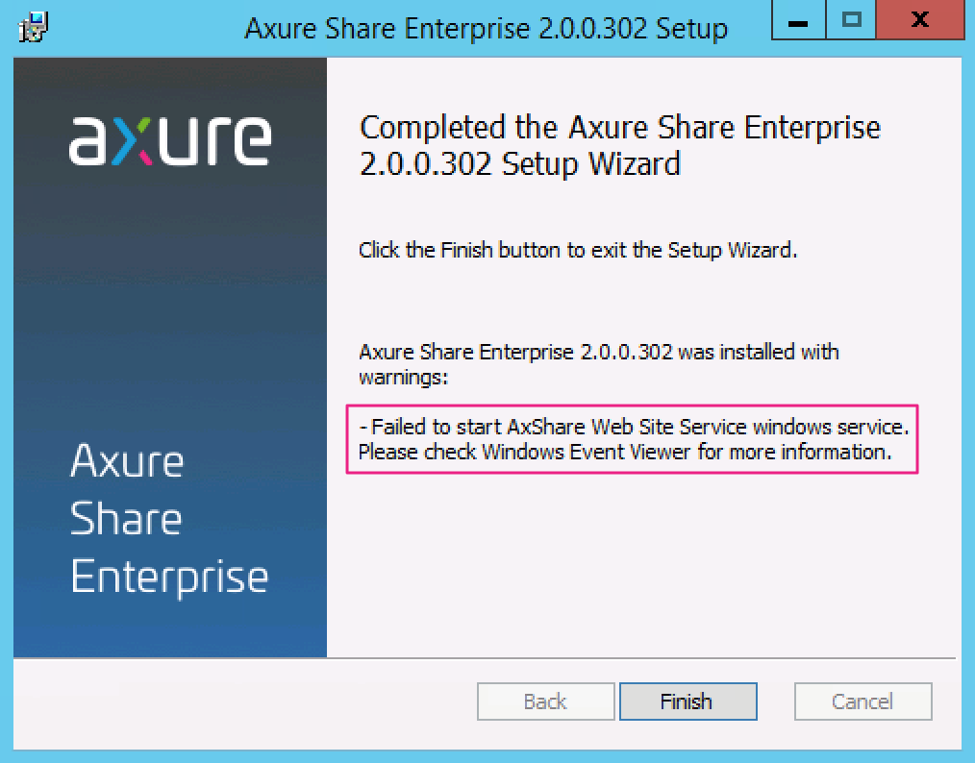
Task: Minimize the Setup window
Action: click(x=798, y=20)
